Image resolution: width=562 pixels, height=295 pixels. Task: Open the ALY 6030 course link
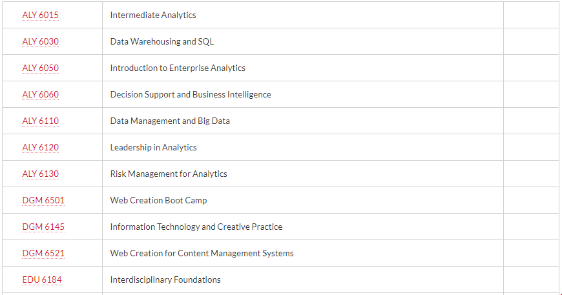[40, 41]
